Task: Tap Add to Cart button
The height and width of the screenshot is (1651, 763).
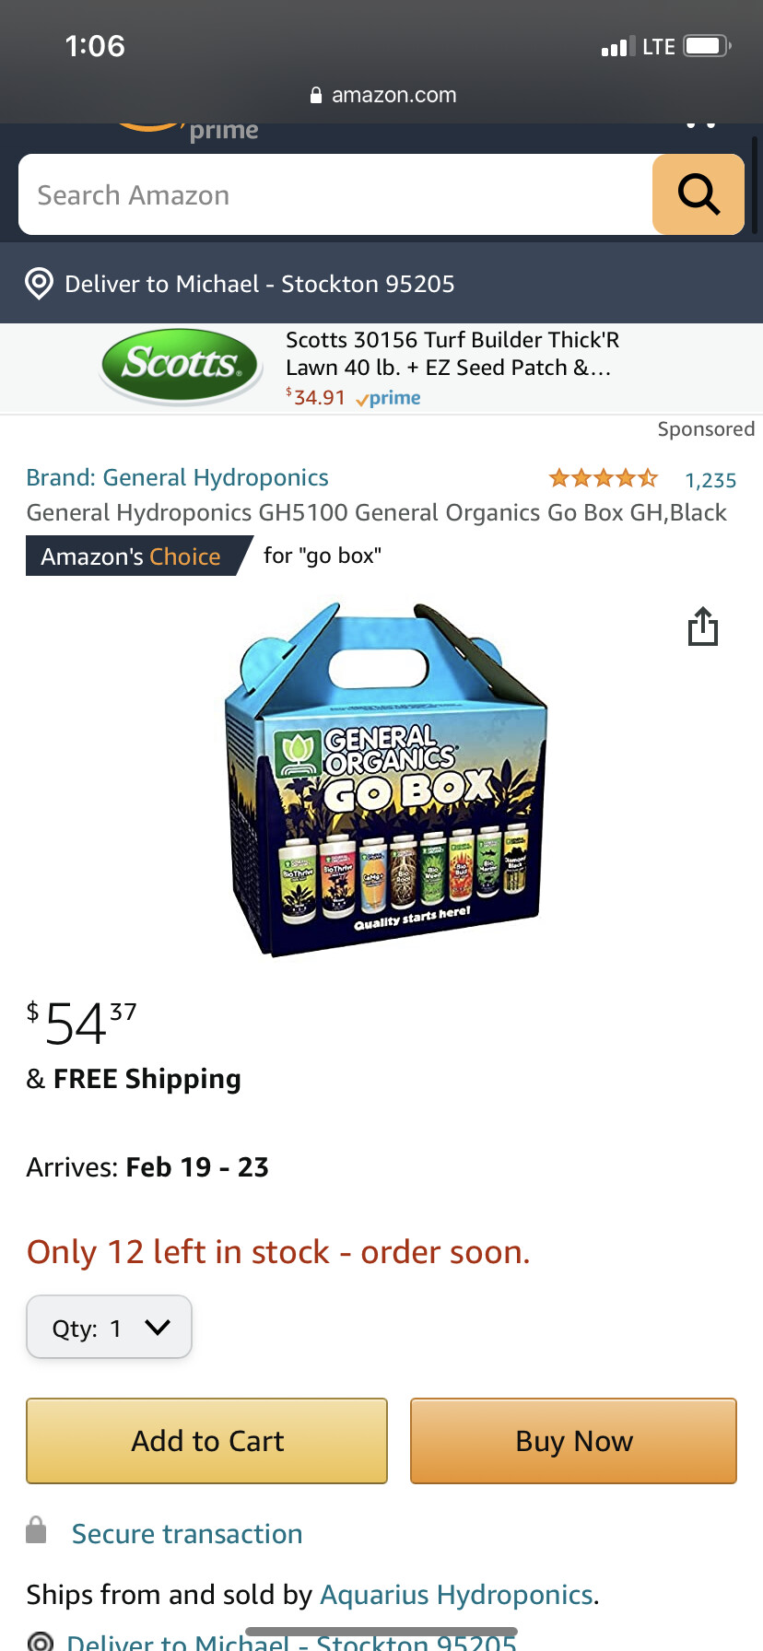Action: (x=207, y=1441)
